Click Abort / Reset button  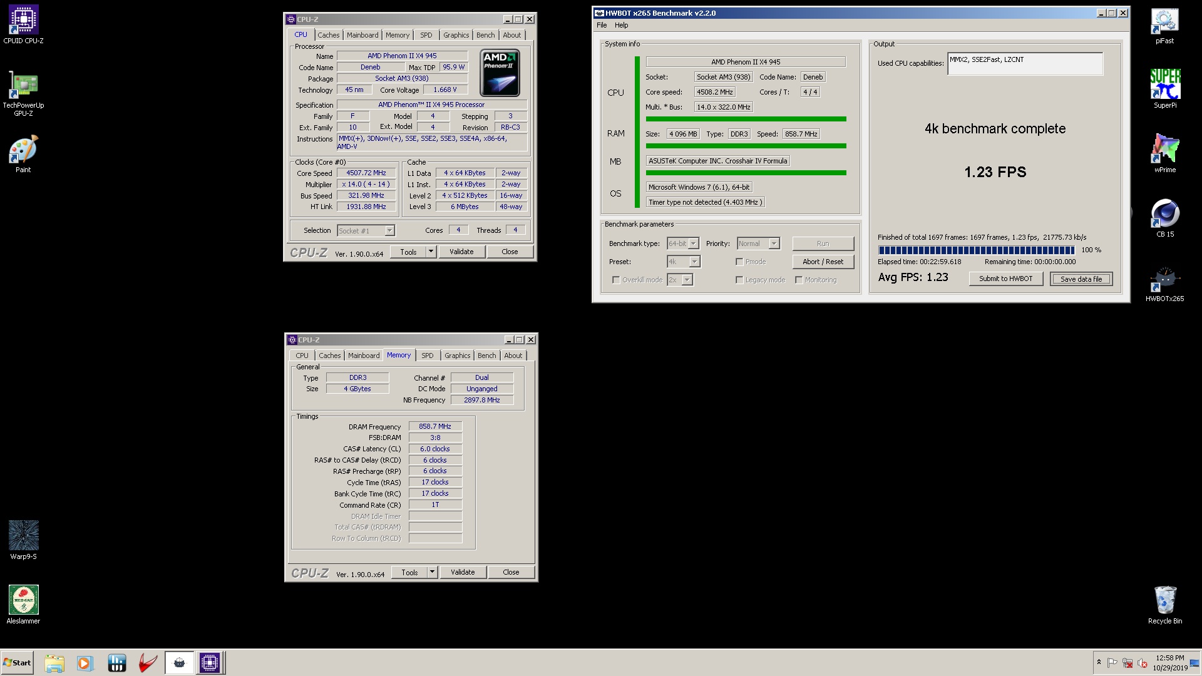[x=823, y=262]
